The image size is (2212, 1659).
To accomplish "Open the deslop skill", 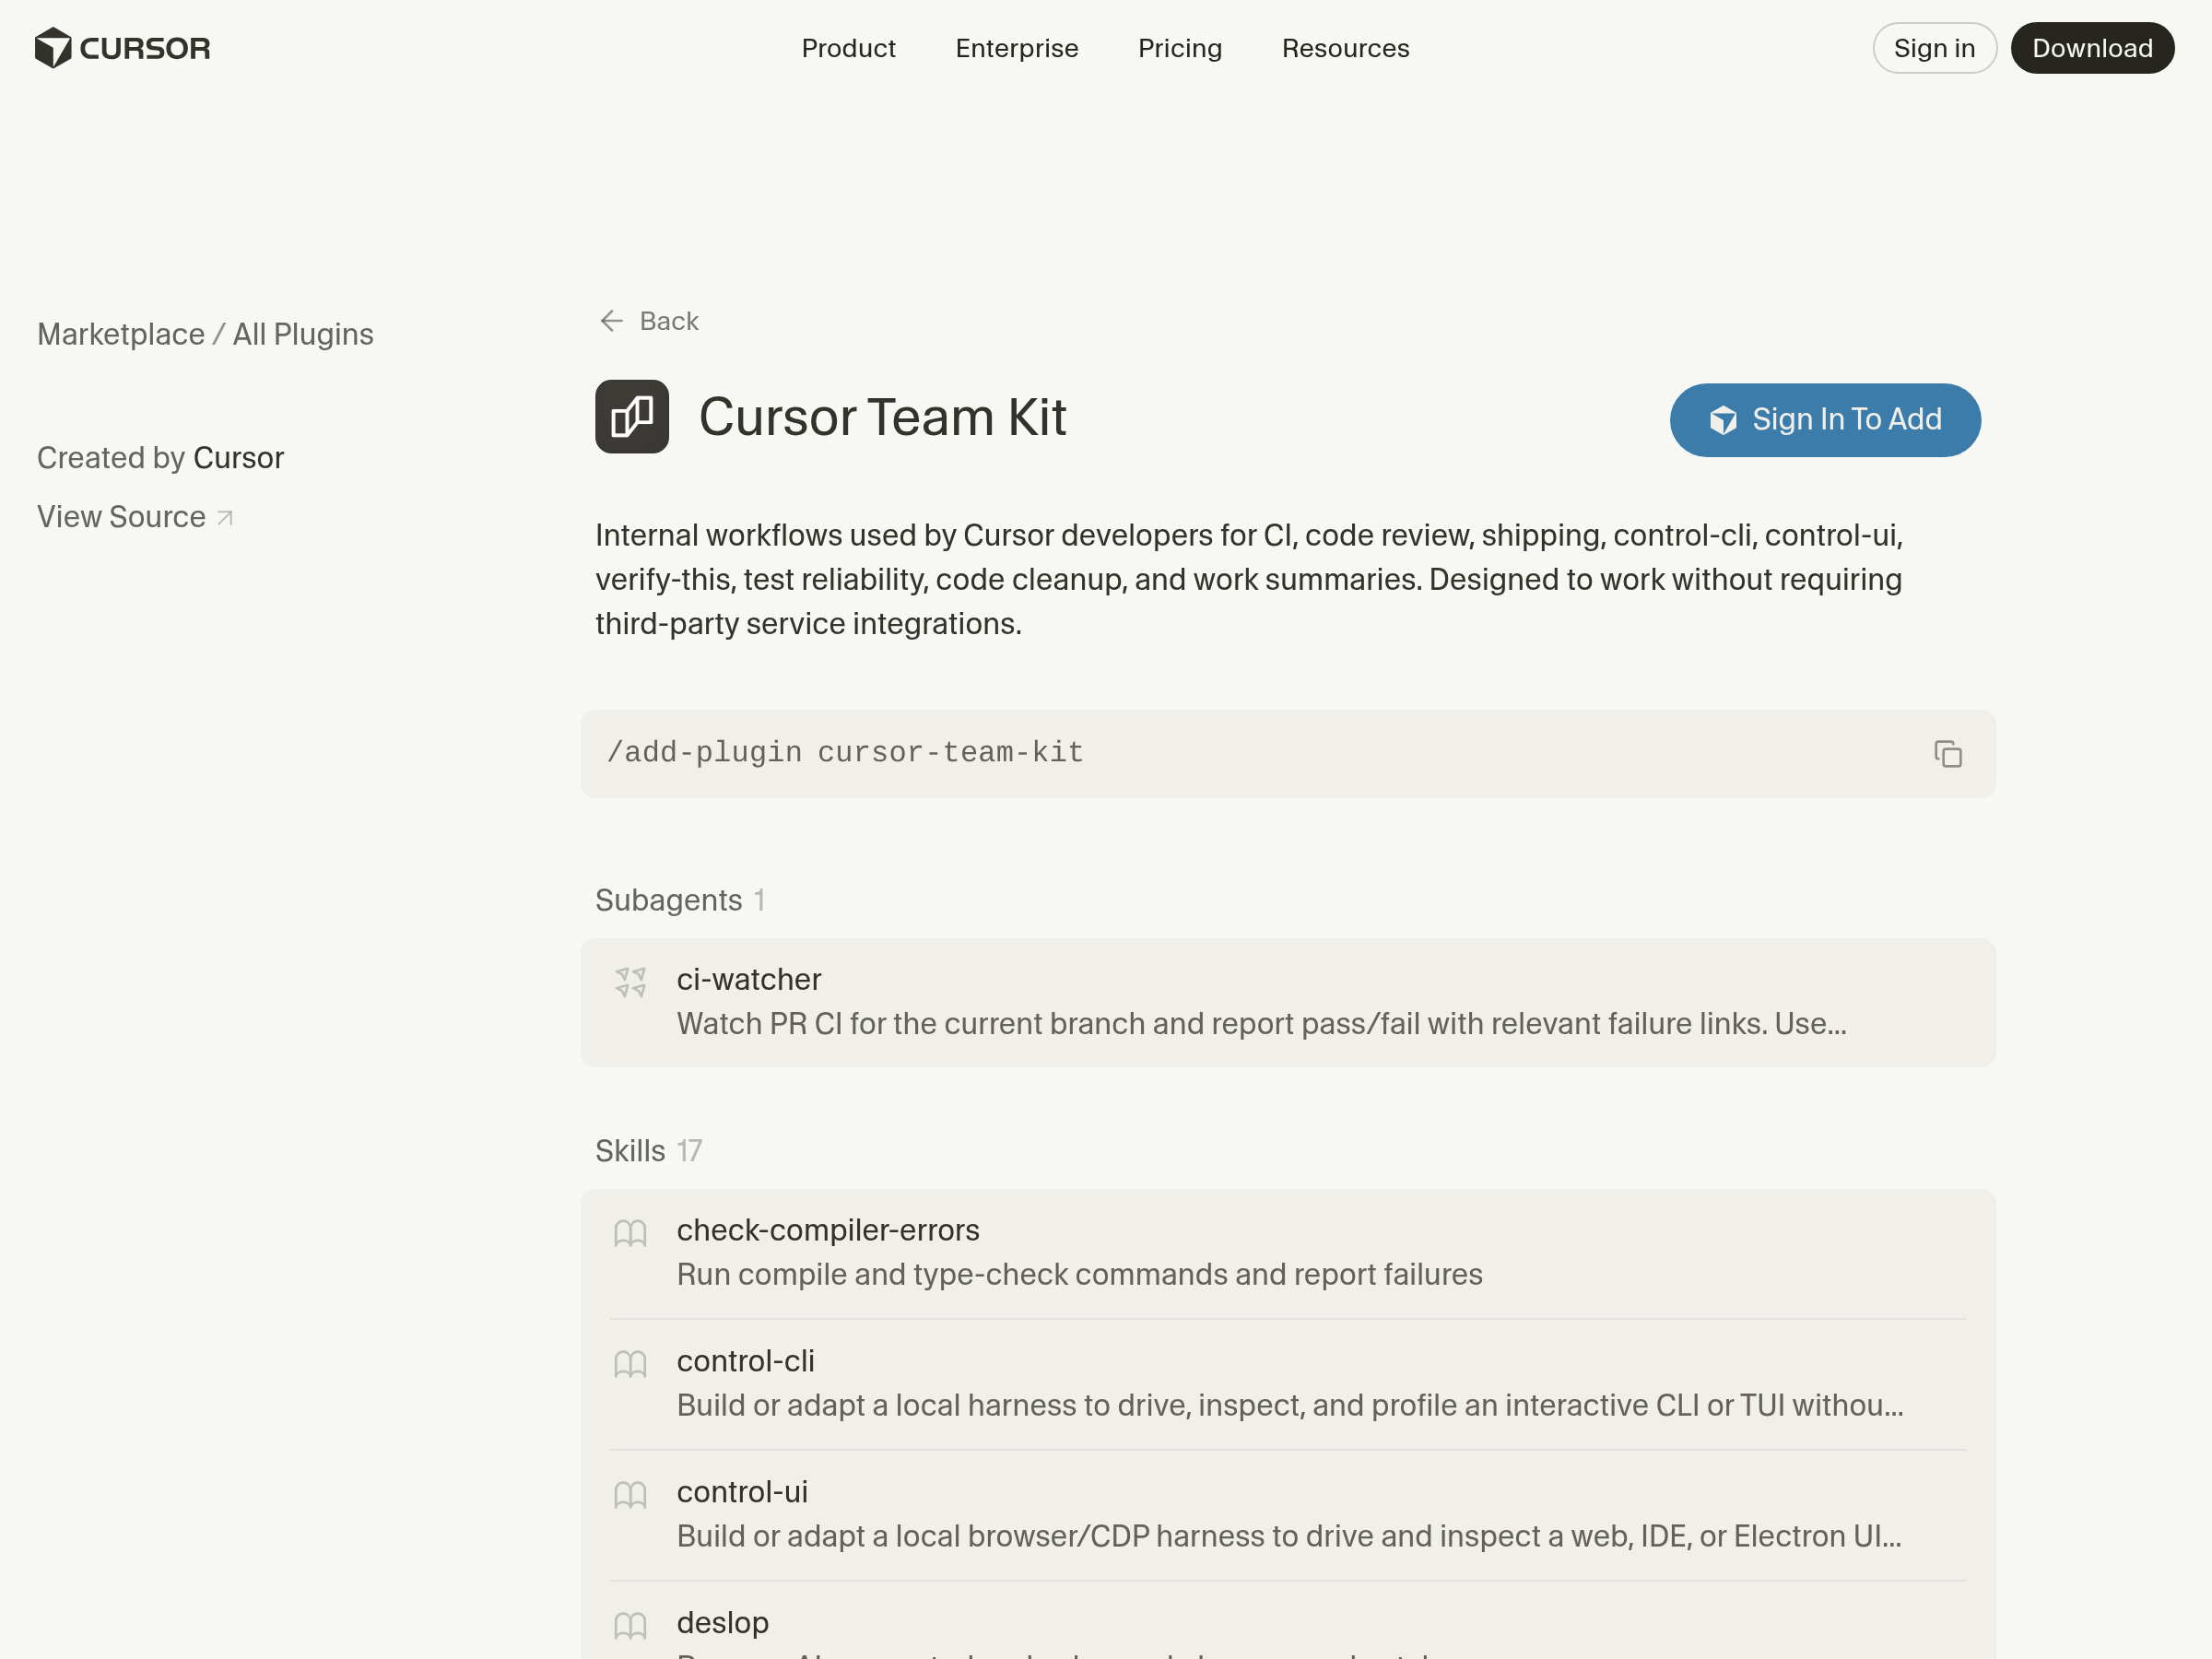I will pyautogui.click(x=1288, y=1621).
